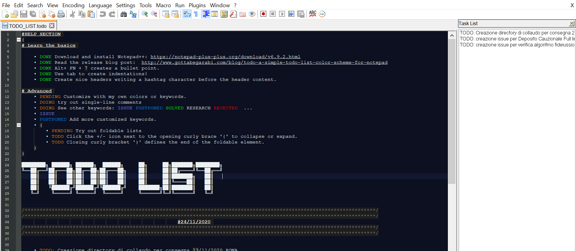Stop macro recording
The width and height of the screenshot is (576, 251).
pyautogui.click(x=273, y=14)
